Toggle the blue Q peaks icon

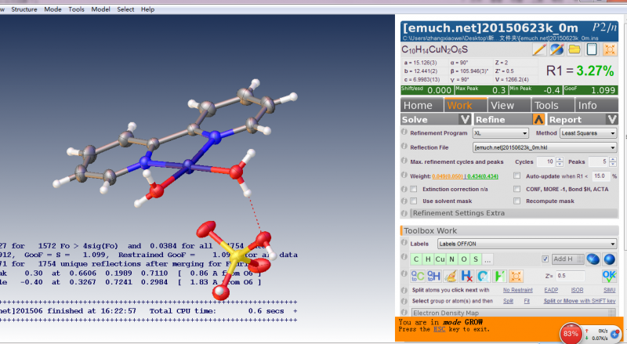coord(483,276)
